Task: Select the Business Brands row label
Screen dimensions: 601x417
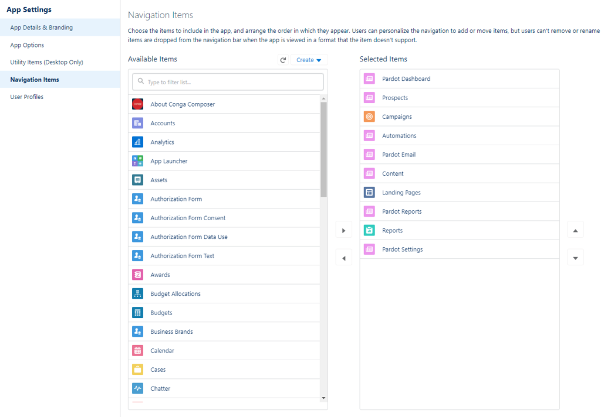Action: [171, 331]
